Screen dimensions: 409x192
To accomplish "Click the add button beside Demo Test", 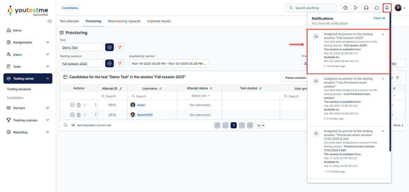I will click(x=109, y=47).
